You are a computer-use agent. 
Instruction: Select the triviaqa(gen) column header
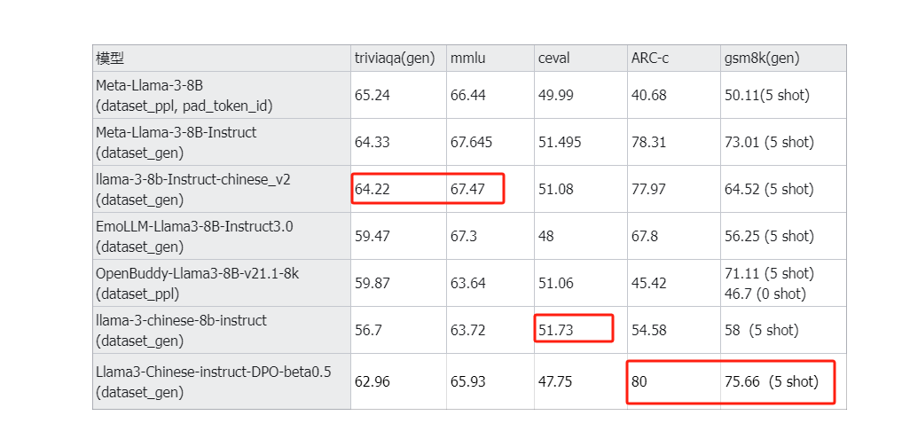click(398, 59)
